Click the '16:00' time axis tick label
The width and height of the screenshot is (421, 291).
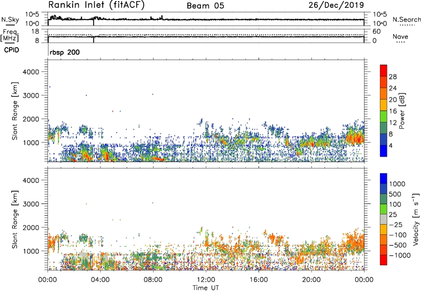point(258,280)
